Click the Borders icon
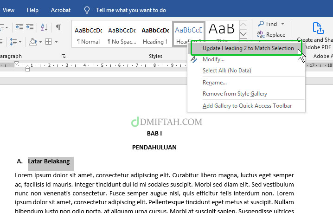 [49, 42]
